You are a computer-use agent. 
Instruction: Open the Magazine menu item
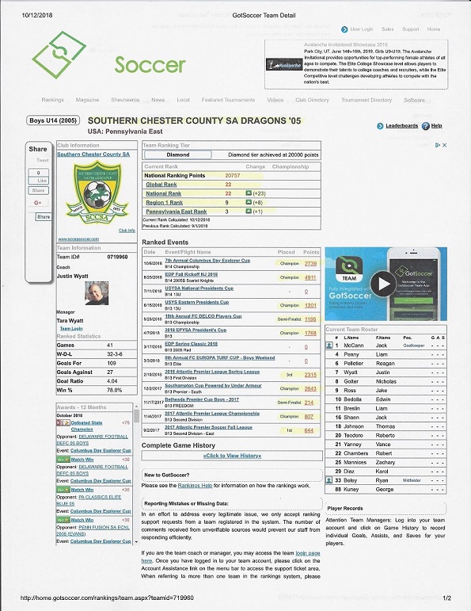87,100
